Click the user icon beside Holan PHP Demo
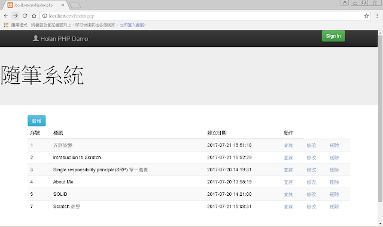The width and height of the screenshot is (383, 227). pos(36,38)
